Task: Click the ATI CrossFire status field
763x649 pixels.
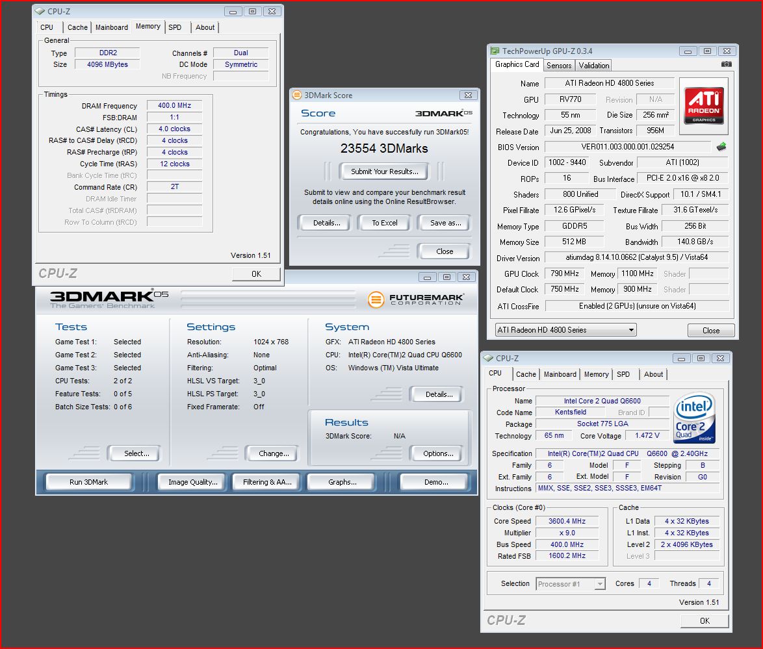Action: pos(637,306)
